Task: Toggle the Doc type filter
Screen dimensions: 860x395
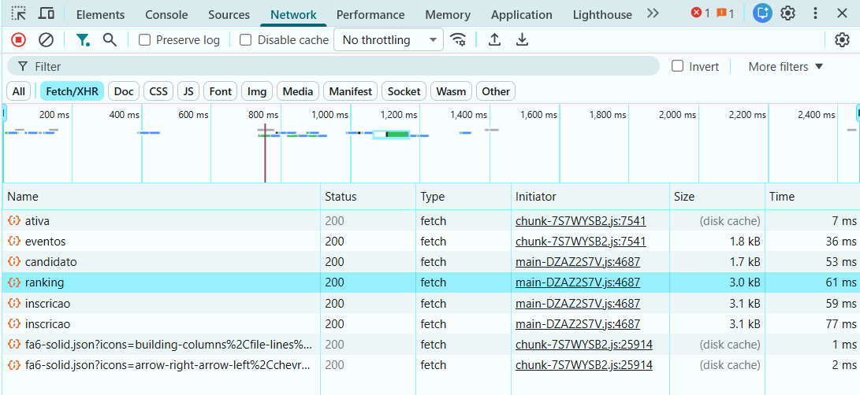Action: click(x=124, y=91)
